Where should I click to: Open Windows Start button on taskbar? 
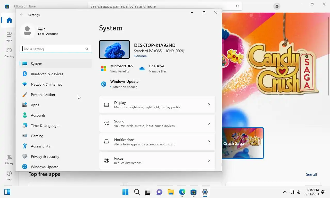tap(126, 192)
